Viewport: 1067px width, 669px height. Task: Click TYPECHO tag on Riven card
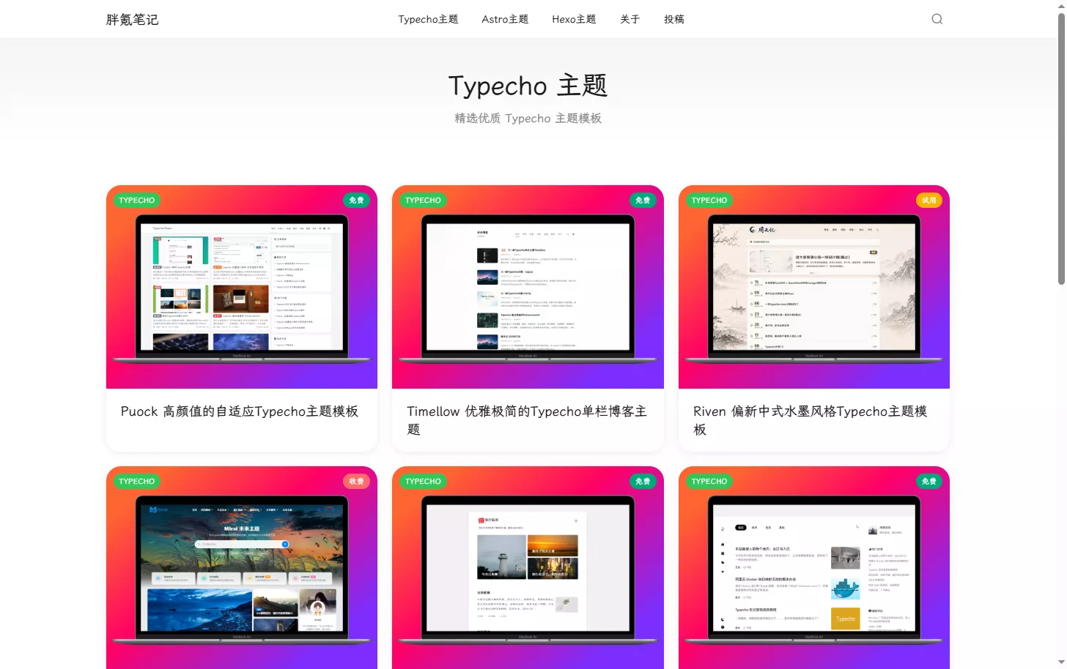pos(709,200)
